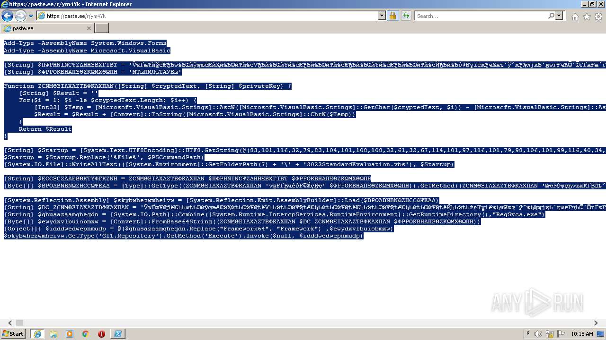The width and height of the screenshot is (606, 340).
Task: Click the 'Return $Result' line
Action: pos(45,129)
